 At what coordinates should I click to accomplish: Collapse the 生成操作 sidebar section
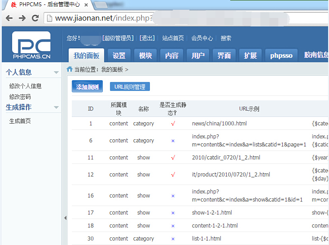click(x=56, y=107)
